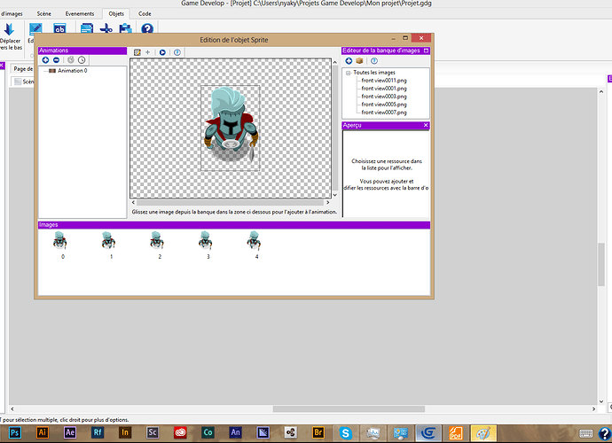Click the paste clipboard ribbon icon
This screenshot has width=612, height=443.
coord(126,28)
